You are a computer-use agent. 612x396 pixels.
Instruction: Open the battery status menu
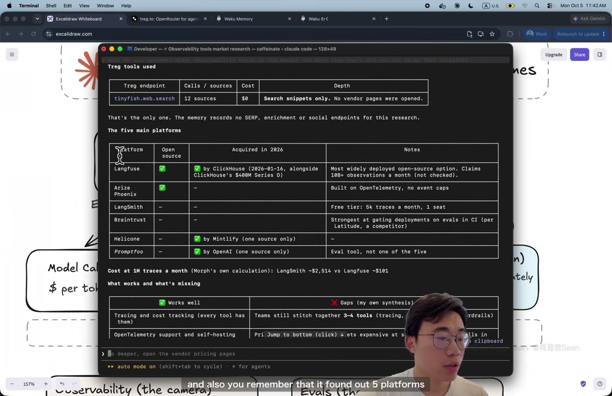pyautogui.click(x=510, y=6)
